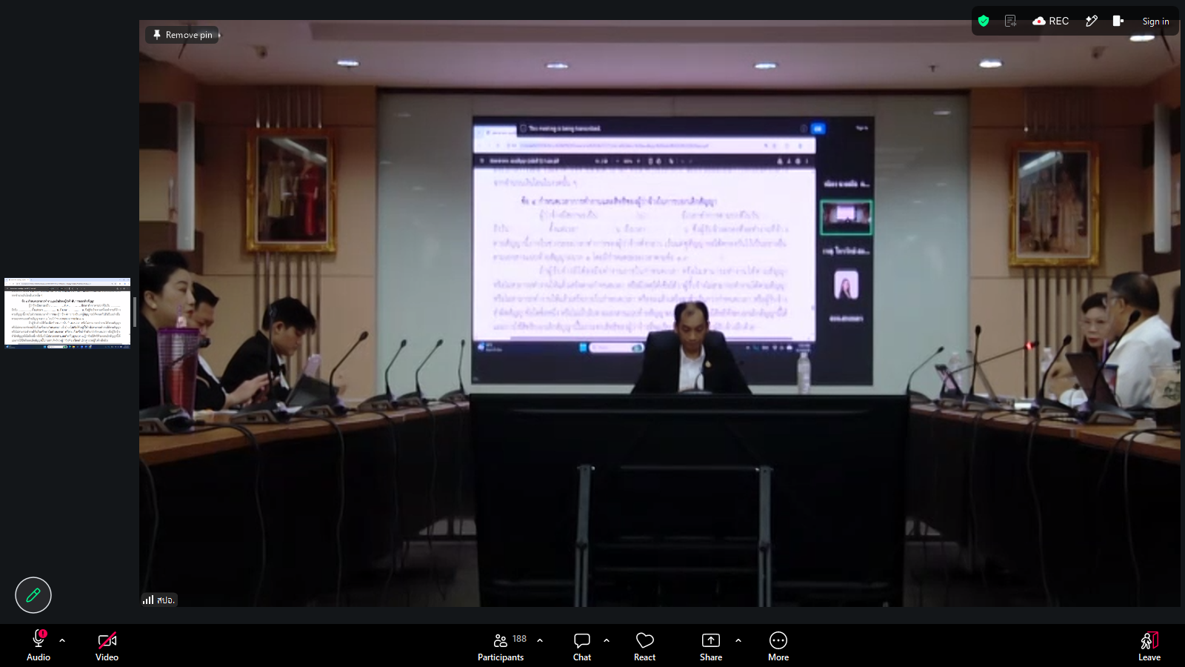
Task: Open the More options menu
Action: click(x=778, y=646)
